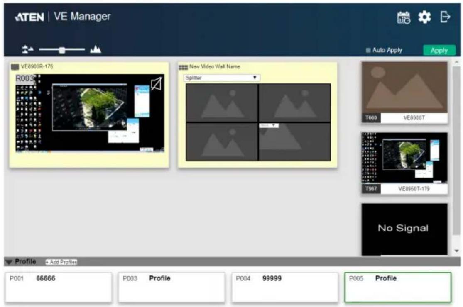Select the bottom-left video wall cell
This screenshot has width=463, height=307.
pyautogui.click(x=222, y=141)
